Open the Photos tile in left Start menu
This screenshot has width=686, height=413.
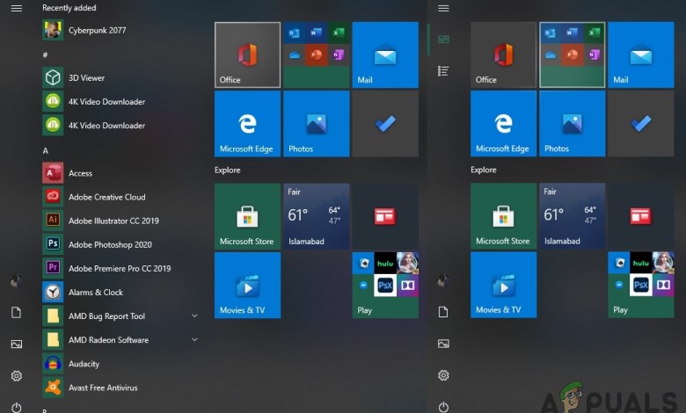tap(317, 124)
